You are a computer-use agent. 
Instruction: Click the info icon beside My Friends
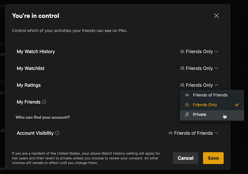coord(44,102)
